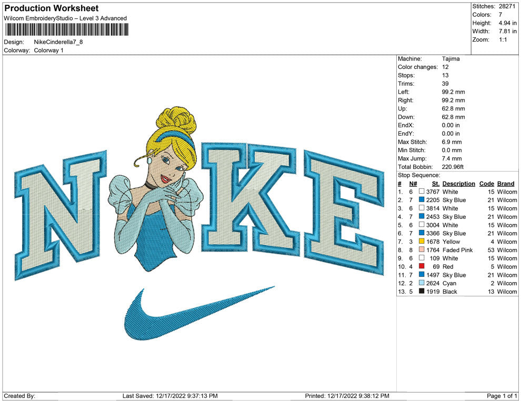The image size is (521, 401).
Task: Click the Black swatch in stop 13
Action: point(422,292)
